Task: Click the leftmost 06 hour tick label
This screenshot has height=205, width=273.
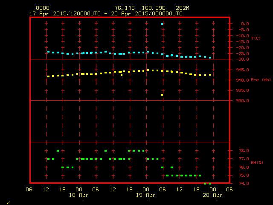Action: 29,189
